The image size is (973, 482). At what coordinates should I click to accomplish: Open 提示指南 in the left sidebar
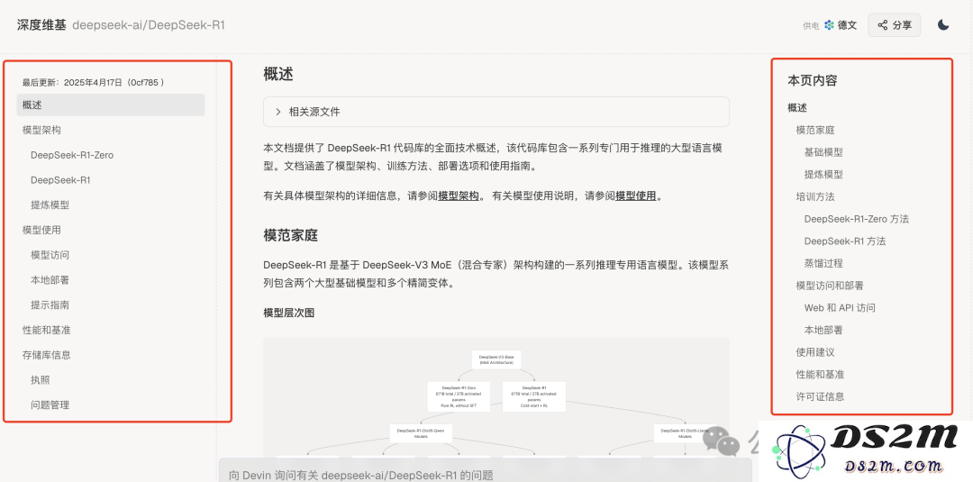coord(50,305)
